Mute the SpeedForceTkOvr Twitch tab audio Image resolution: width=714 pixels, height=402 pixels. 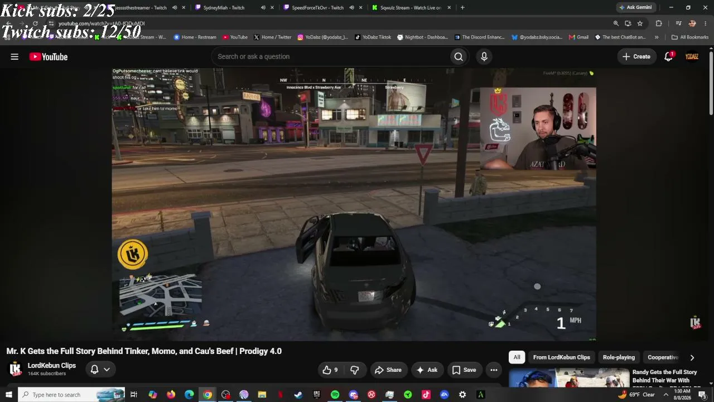click(x=351, y=8)
